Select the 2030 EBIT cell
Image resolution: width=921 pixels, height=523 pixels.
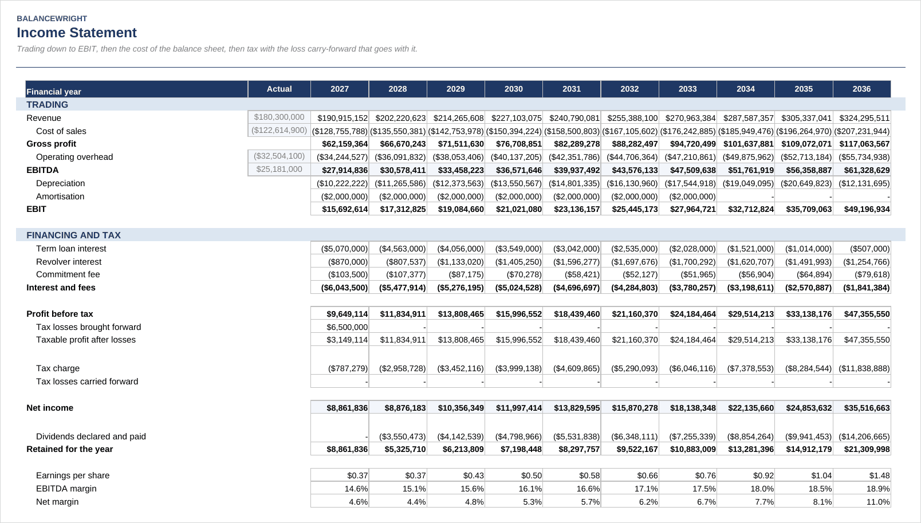[514, 209]
